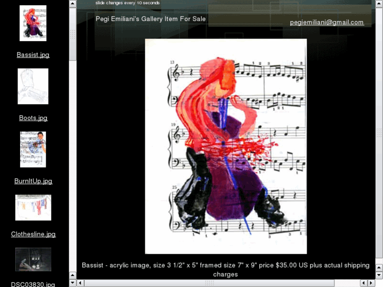The image size is (383, 287).
Task: Click second up arrow at main scrollbar bottom
Action: click(379, 268)
